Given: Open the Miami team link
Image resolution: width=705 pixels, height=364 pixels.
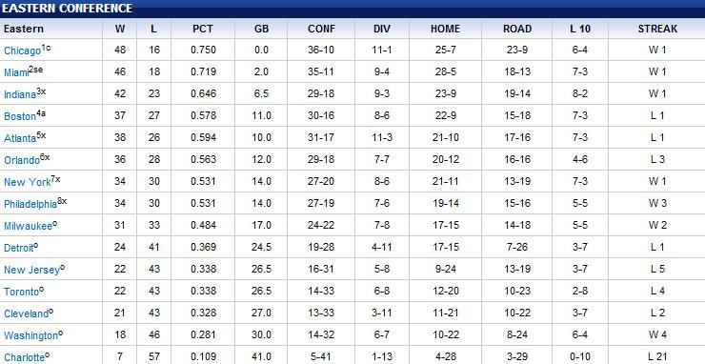Looking at the screenshot, I should 16,72.
